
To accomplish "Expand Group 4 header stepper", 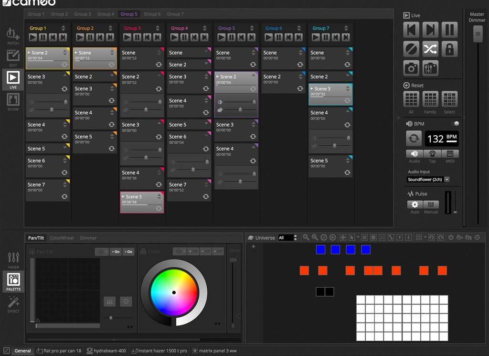I will (204, 28).
